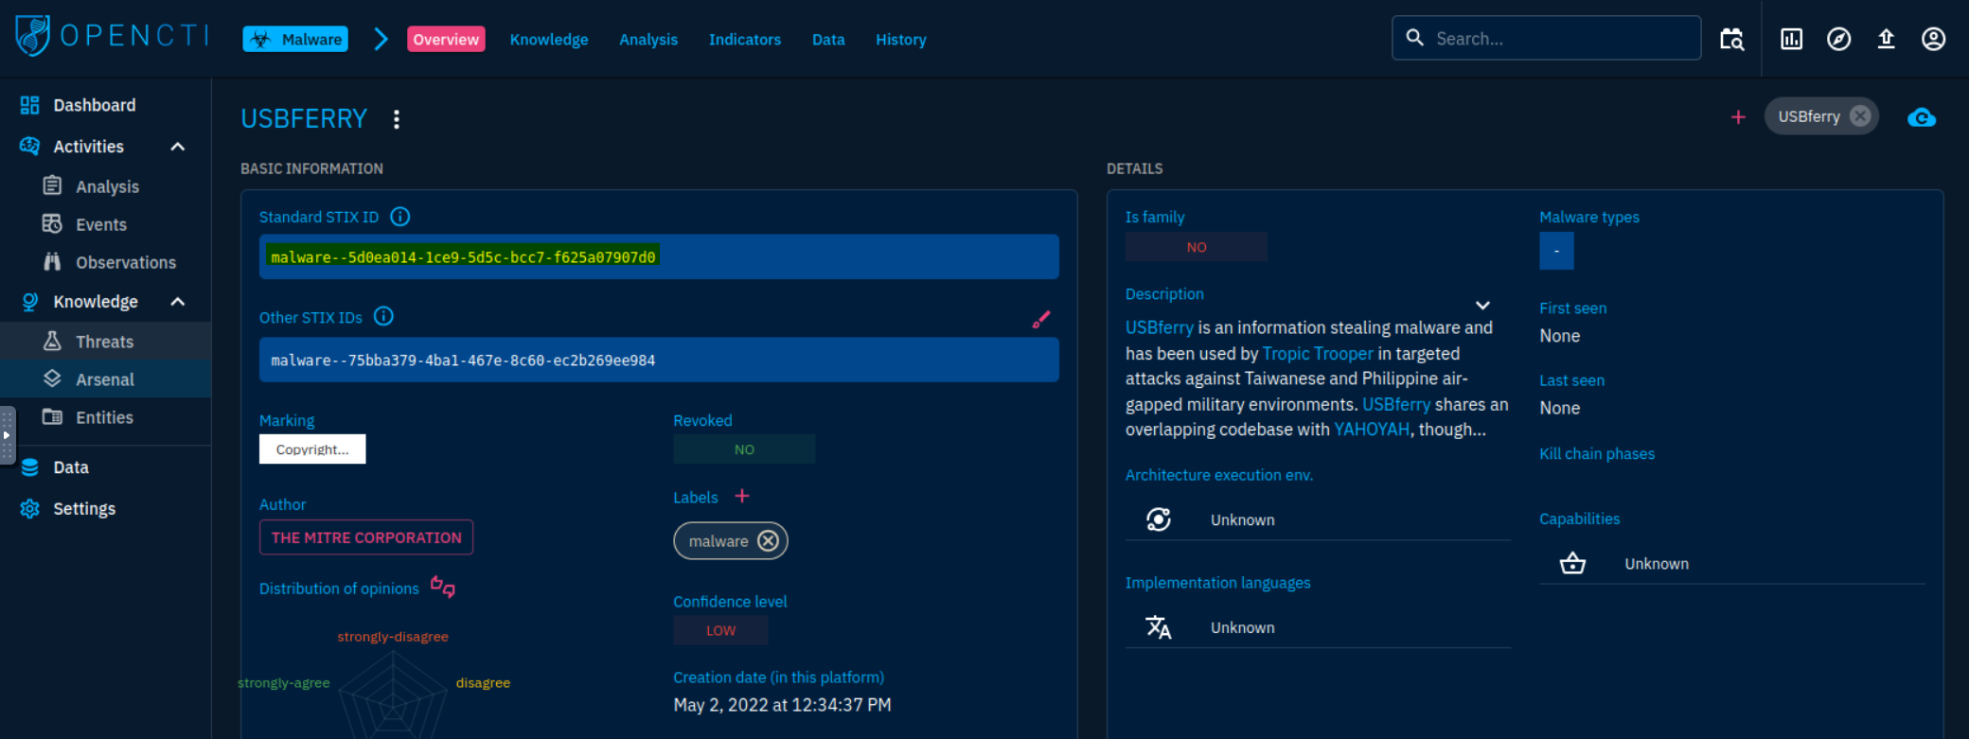Open Data in the sidebar
The width and height of the screenshot is (1969, 739).
[x=105, y=467]
